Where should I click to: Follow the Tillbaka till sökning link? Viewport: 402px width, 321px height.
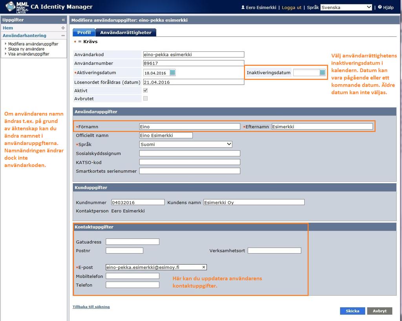[x=91, y=306]
